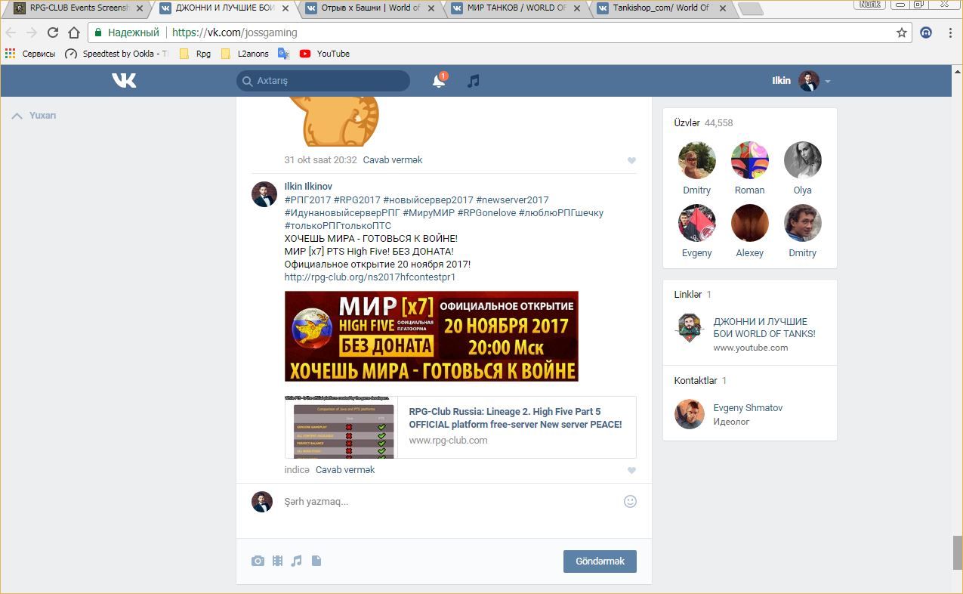Image resolution: width=963 pixels, height=594 pixels.
Task: Reload the page in Chrome
Action: tap(53, 32)
